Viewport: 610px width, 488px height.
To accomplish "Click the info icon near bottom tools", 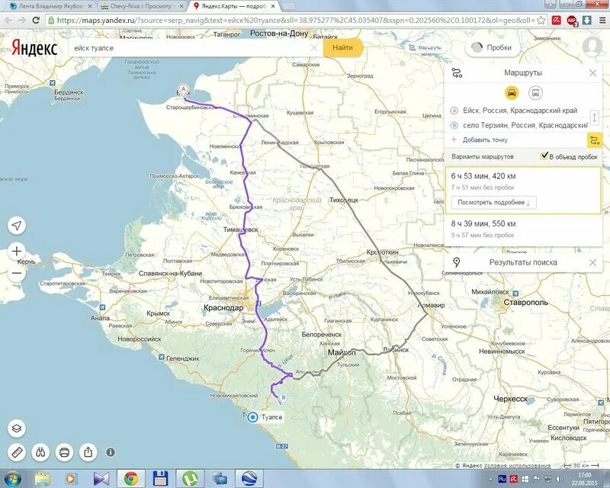I will pyautogui.click(x=111, y=452).
